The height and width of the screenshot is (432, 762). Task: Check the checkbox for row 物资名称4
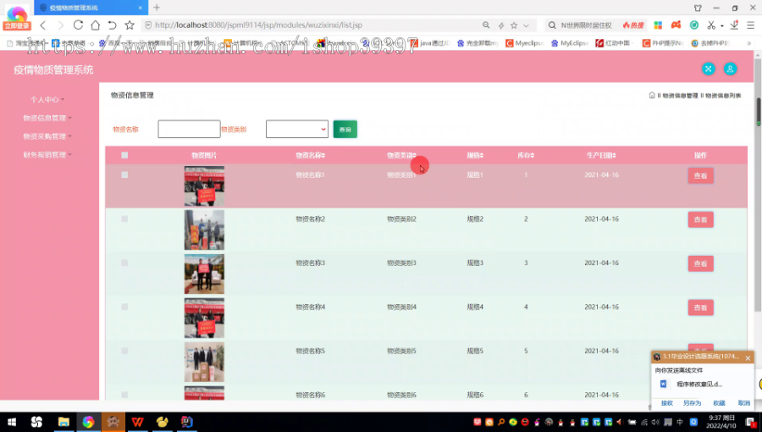point(124,307)
